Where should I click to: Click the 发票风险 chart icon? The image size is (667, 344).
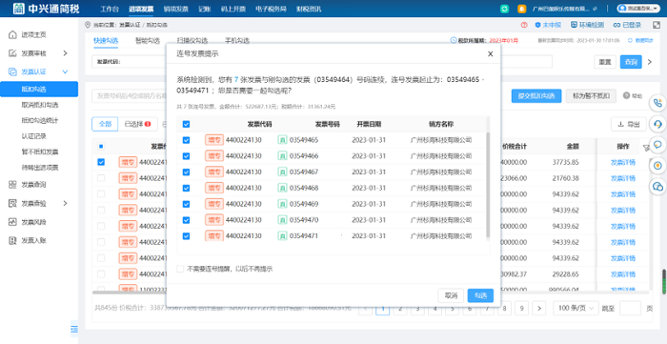coord(12,222)
